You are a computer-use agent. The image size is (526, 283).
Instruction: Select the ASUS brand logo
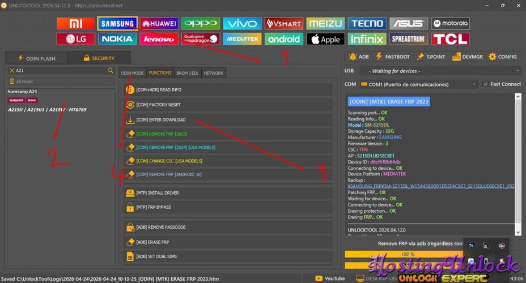click(x=409, y=23)
